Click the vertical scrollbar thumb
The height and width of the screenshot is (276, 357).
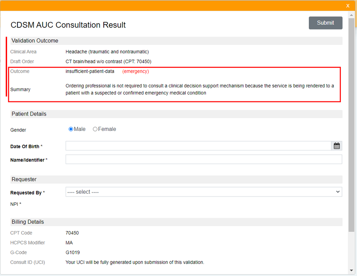tap(351, 125)
